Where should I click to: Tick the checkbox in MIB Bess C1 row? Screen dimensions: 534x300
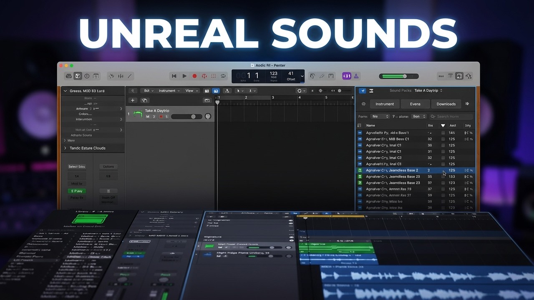click(x=443, y=139)
